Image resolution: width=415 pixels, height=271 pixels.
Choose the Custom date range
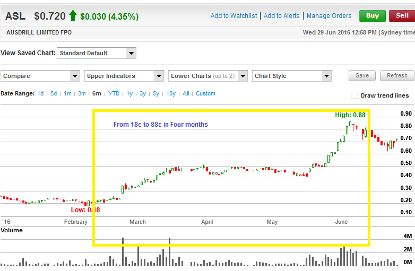point(205,93)
